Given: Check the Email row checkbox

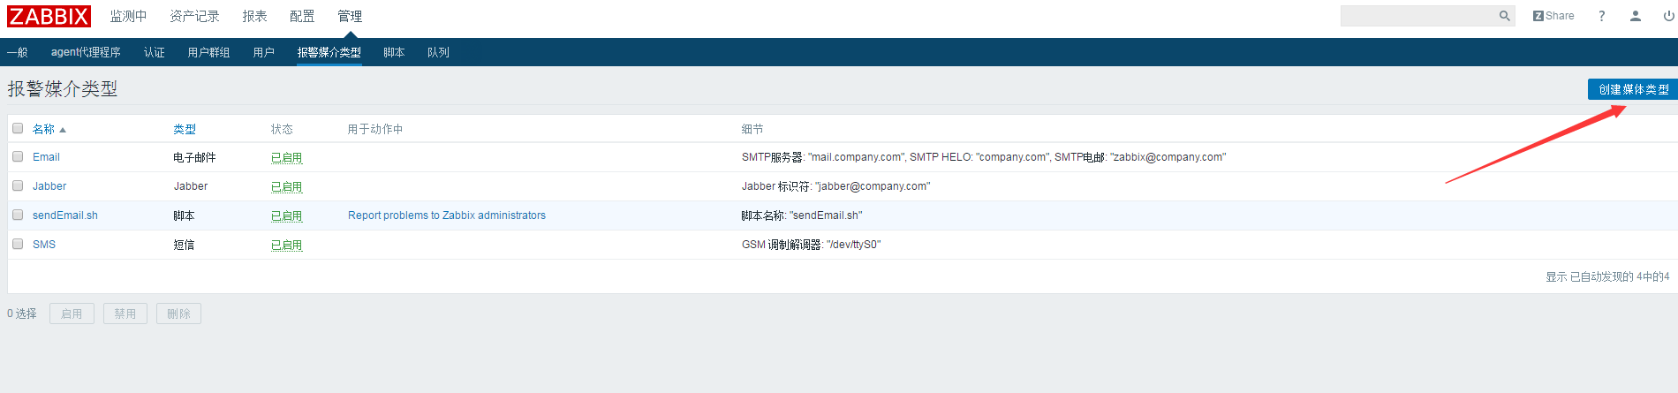Looking at the screenshot, I should pyautogui.click(x=18, y=156).
